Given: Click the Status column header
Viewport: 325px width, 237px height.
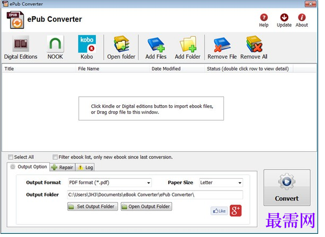Looking at the screenshot, I should click(249, 69).
